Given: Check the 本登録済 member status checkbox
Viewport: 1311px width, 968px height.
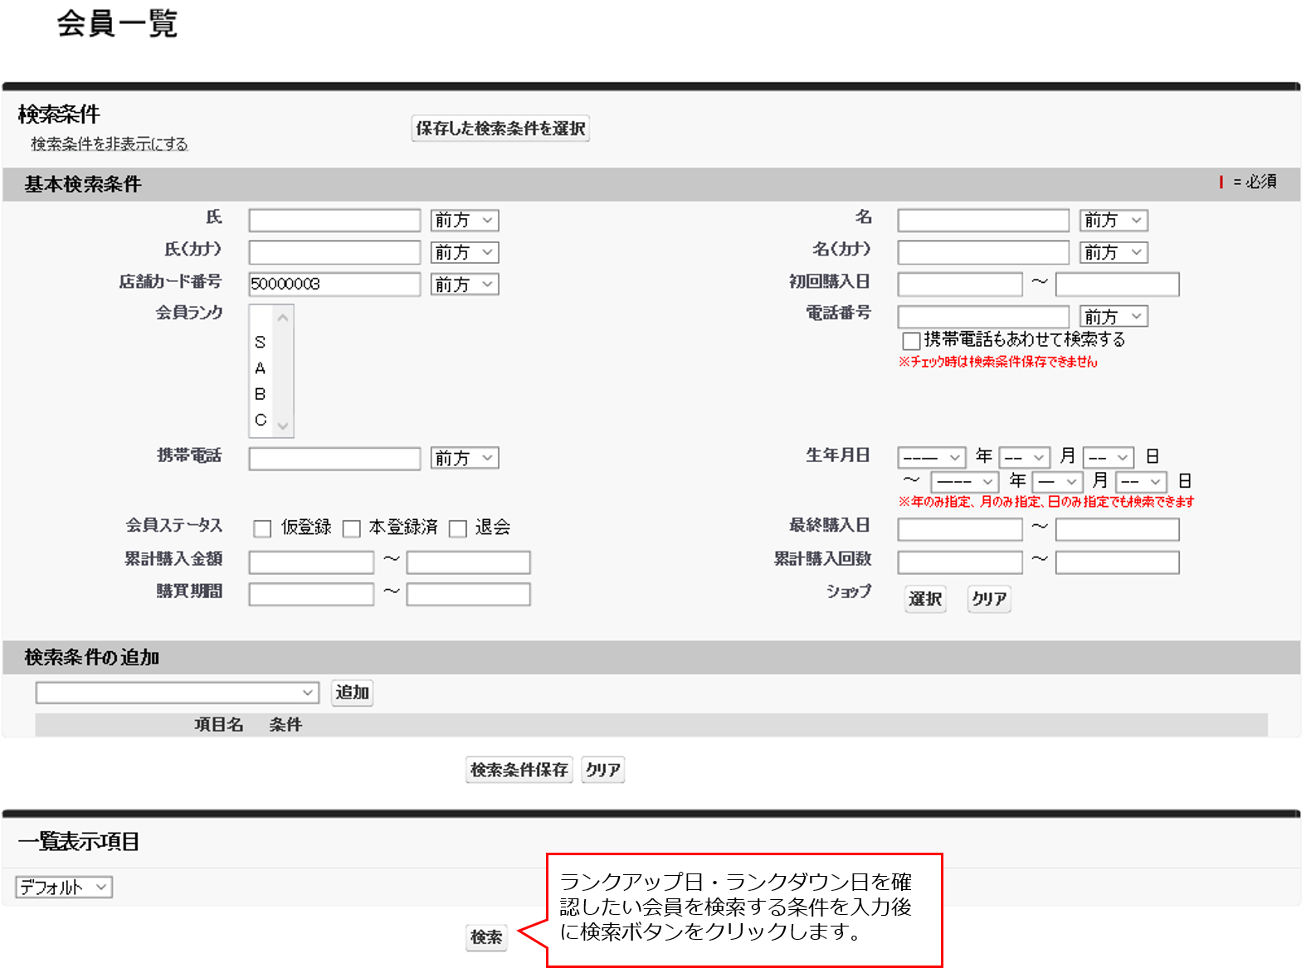Looking at the screenshot, I should point(352,528).
